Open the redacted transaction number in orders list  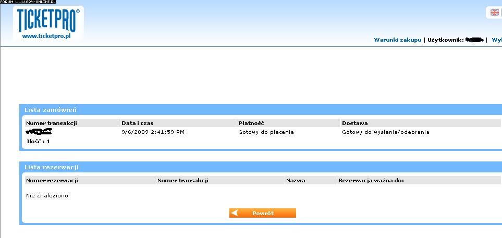click(x=39, y=132)
